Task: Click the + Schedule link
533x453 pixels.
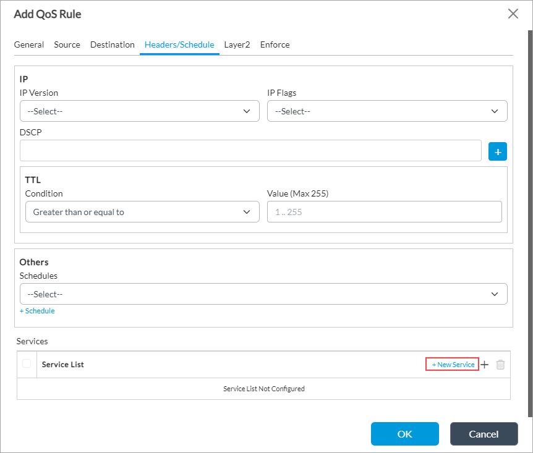Action: click(37, 311)
